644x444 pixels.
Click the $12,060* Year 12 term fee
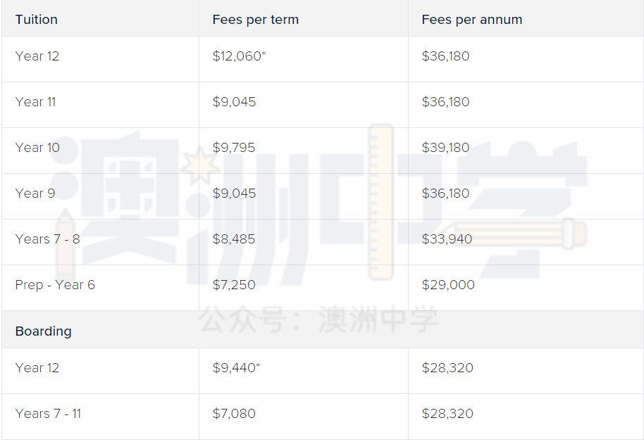coord(239,56)
